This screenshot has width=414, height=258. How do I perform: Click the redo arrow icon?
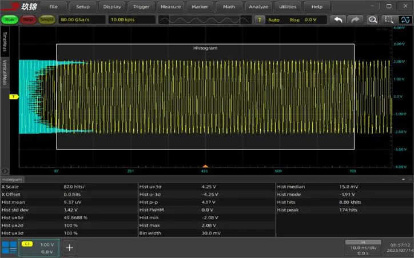click(356, 19)
